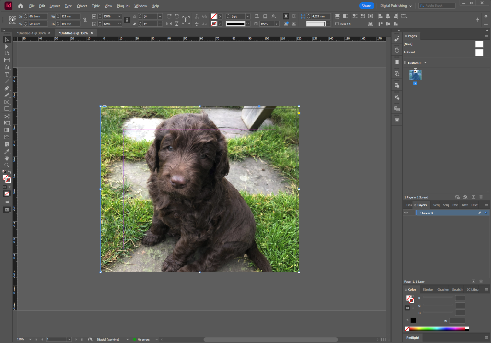Click the Home icon next to InDesign logo
491x343 pixels.
click(20, 6)
